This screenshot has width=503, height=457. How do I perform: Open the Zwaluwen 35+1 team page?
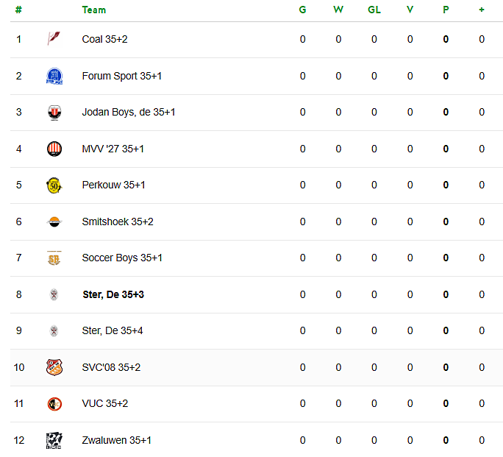tap(116, 440)
